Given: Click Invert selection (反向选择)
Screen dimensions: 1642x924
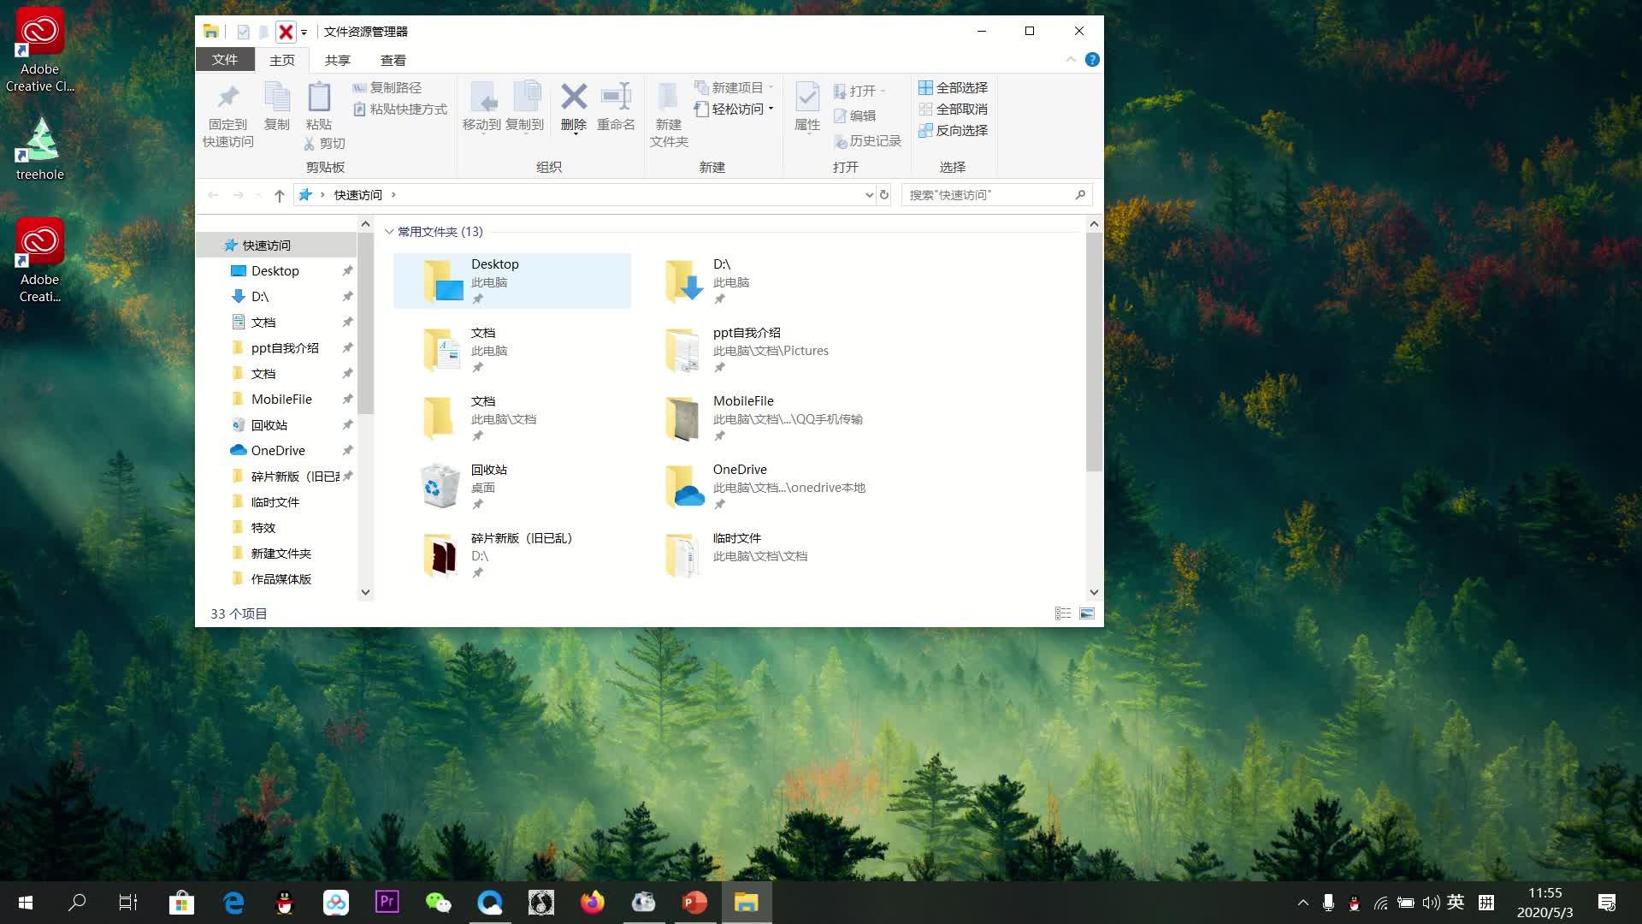Looking at the screenshot, I should coord(953,130).
